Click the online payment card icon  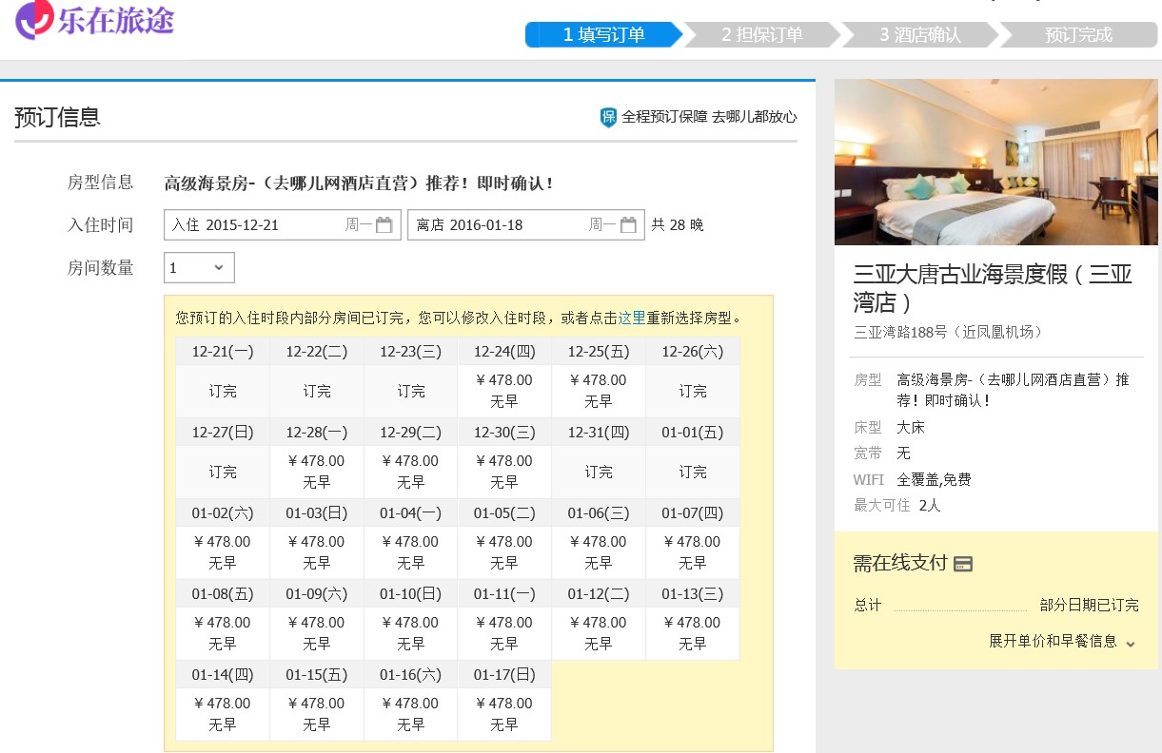point(963,564)
